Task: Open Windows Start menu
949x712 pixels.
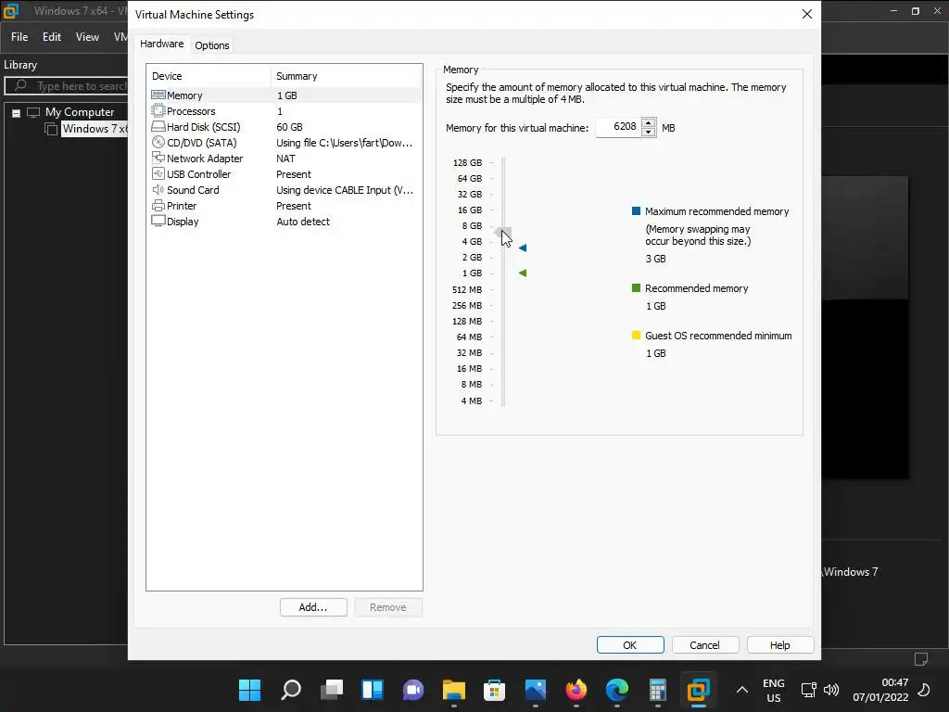Action: 249,689
